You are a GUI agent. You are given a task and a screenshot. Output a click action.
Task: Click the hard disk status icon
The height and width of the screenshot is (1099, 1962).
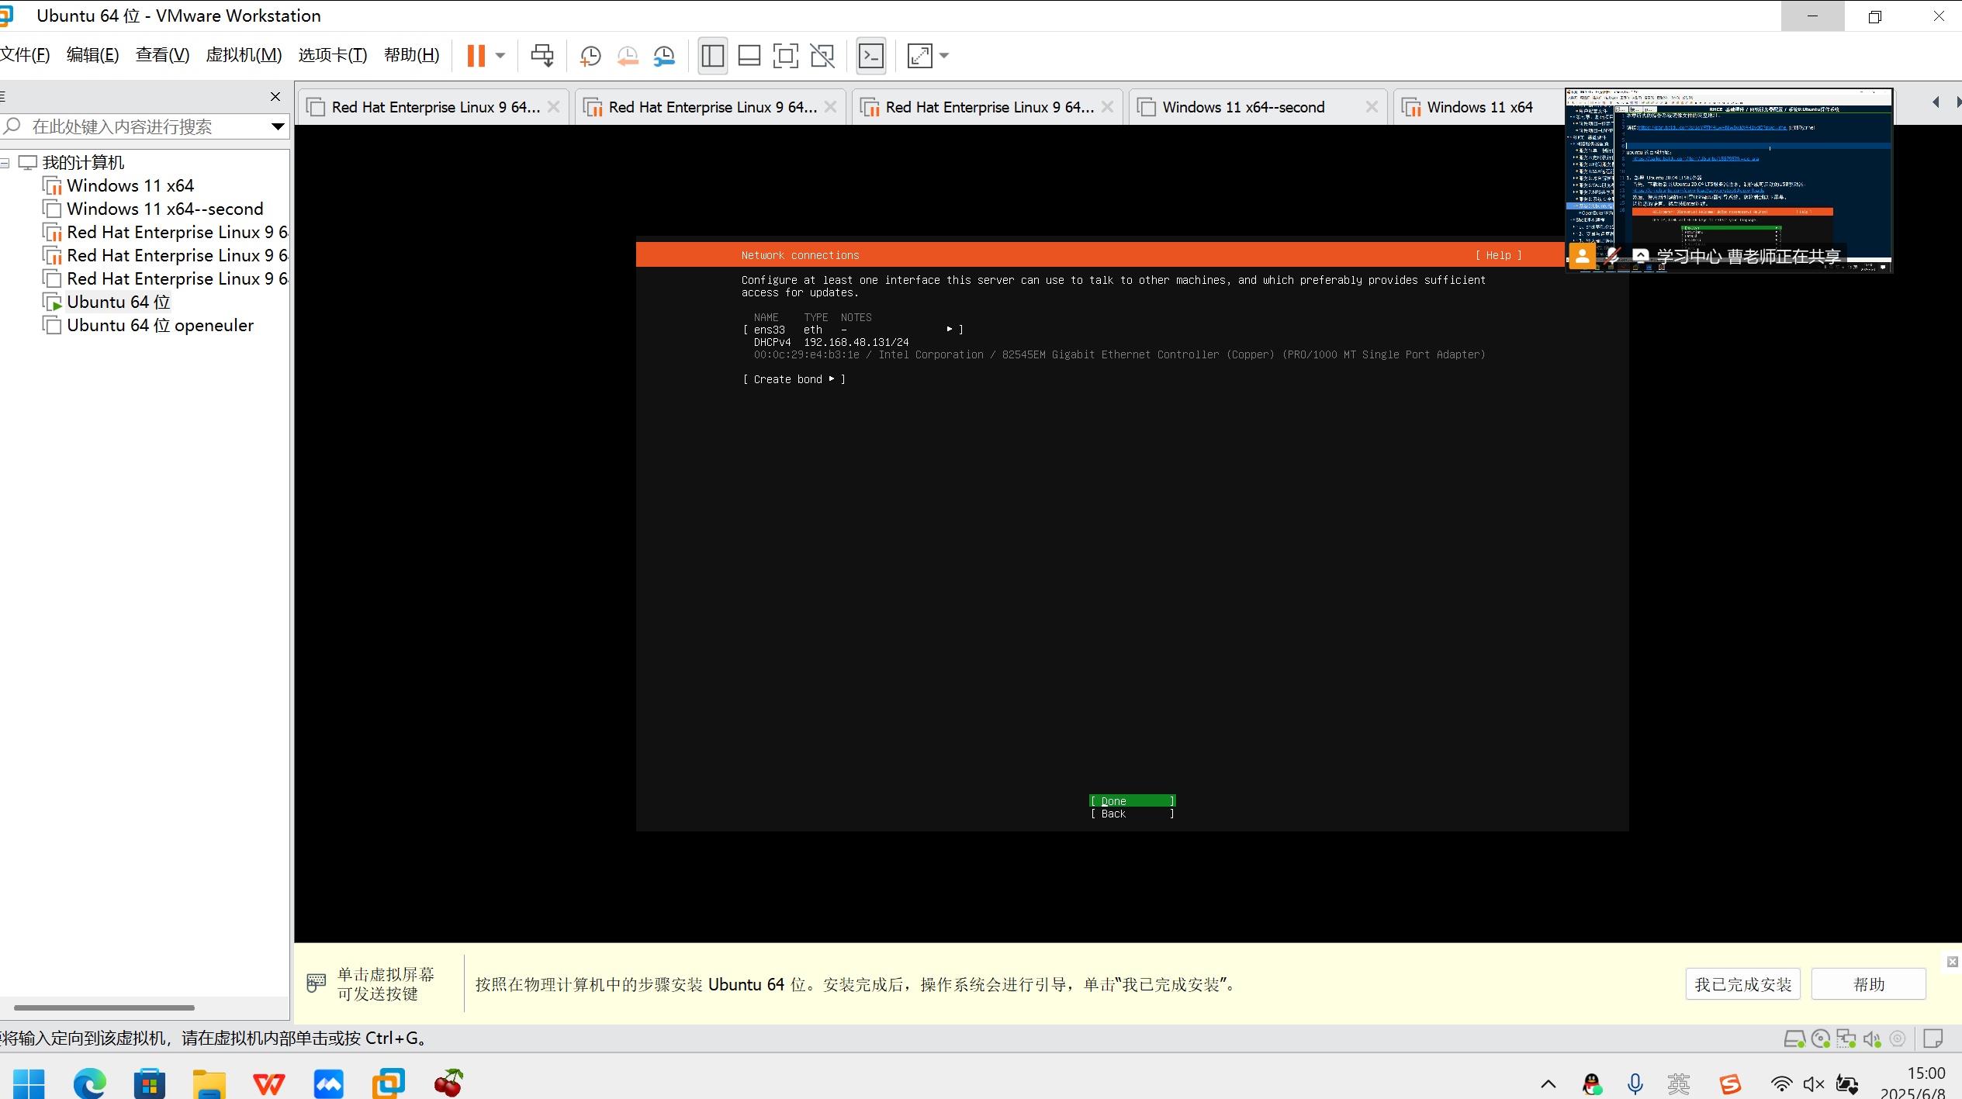[x=1794, y=1039]
